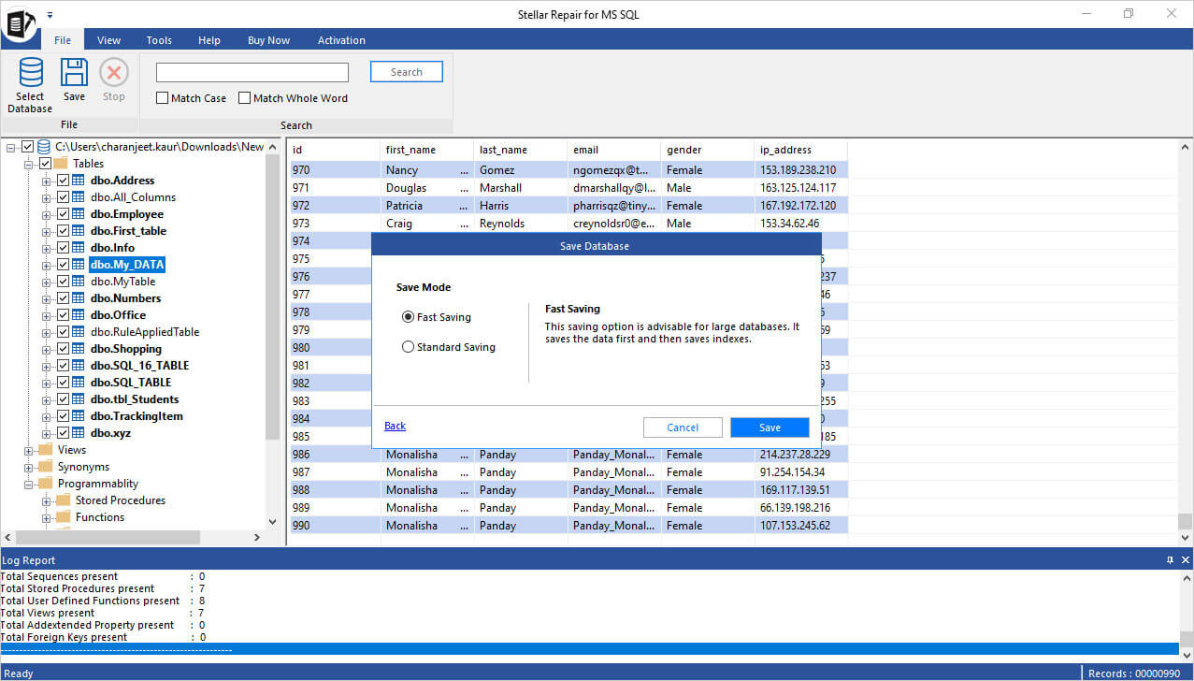Click the tree panel horizontal scrollbar
This screenshot has height=681, width=1194.
[108, 537]
